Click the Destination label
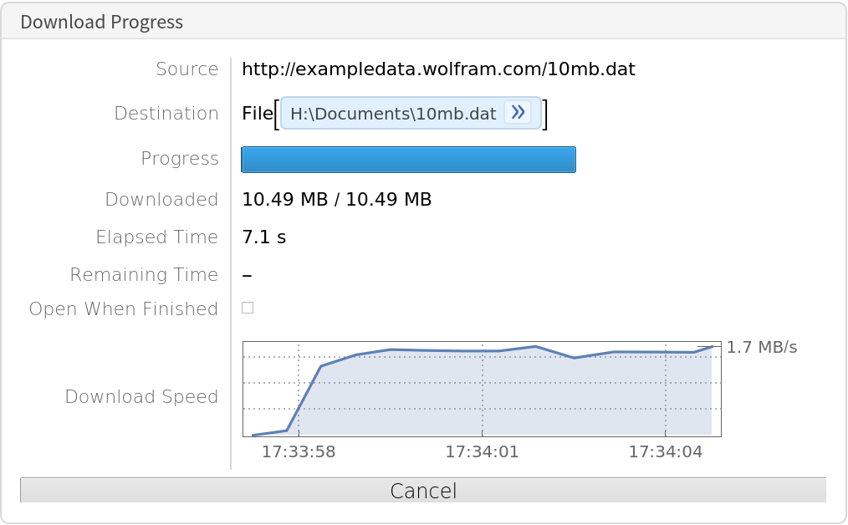The height and width of the screenshot is (525, 848). 166,114
